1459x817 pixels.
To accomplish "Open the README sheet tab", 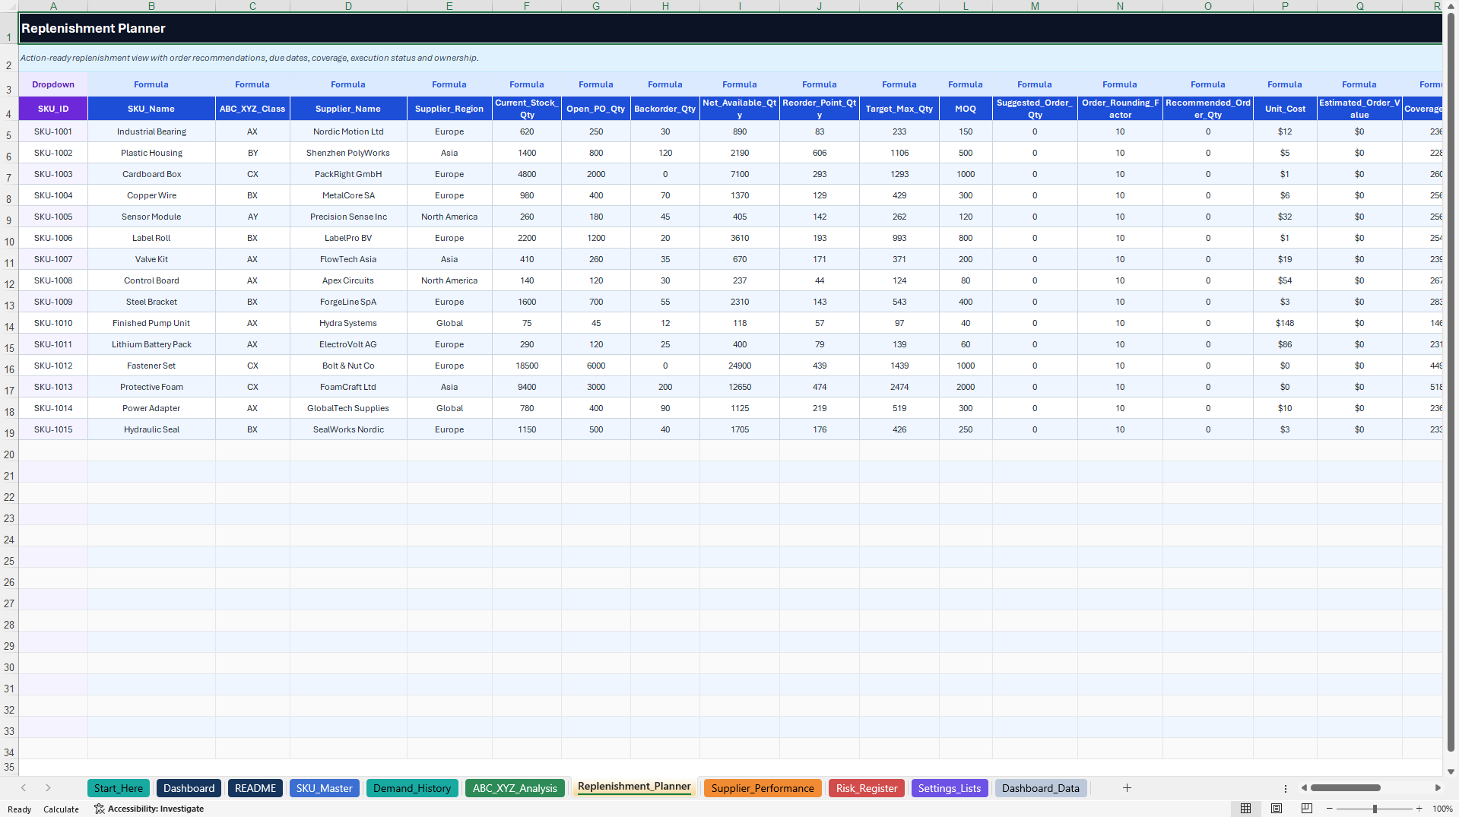I will click(x=255, y=788).
